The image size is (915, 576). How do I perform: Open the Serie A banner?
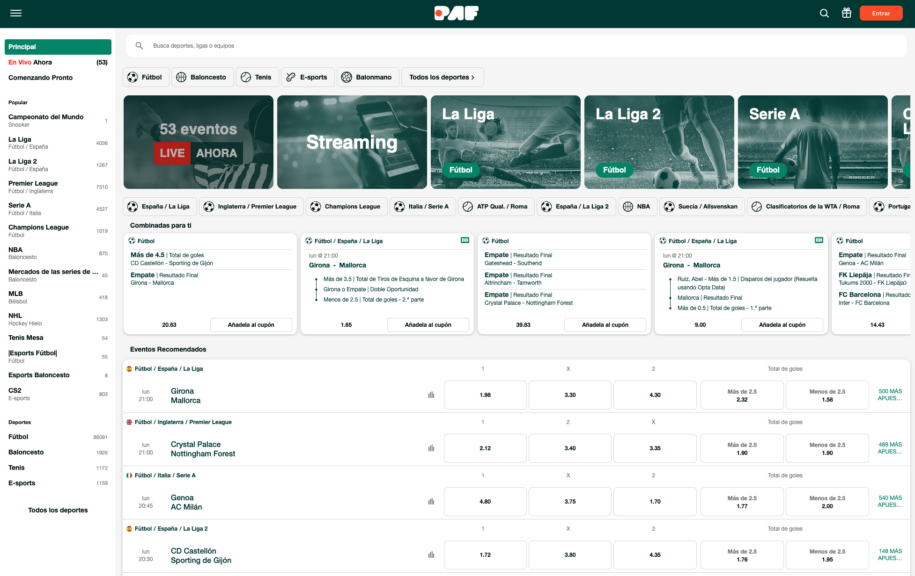point(813,142)
